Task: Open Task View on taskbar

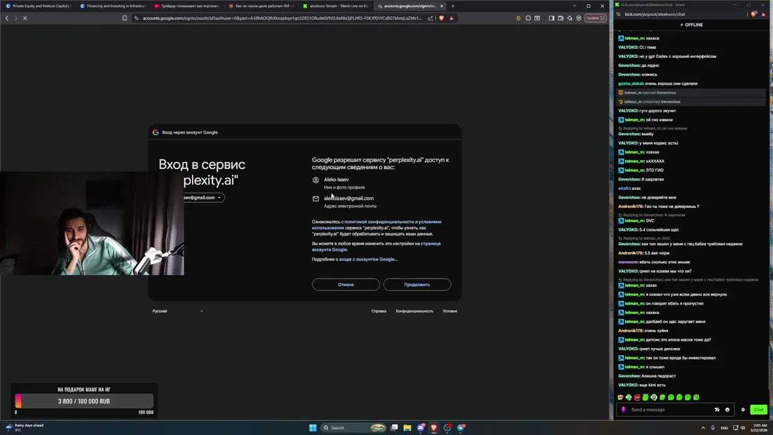Action: click(394, 428)
